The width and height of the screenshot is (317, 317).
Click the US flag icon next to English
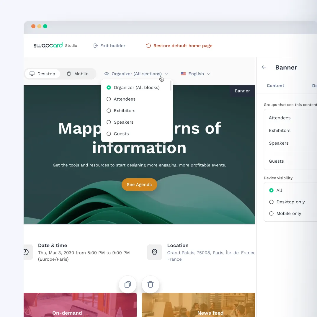[183, 73]
